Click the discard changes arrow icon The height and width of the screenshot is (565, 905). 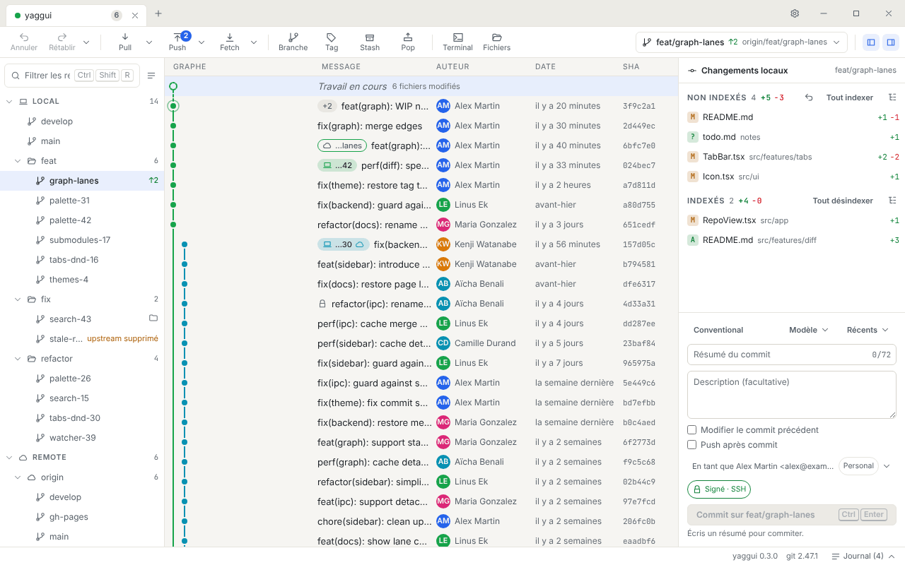pos(809,97)
